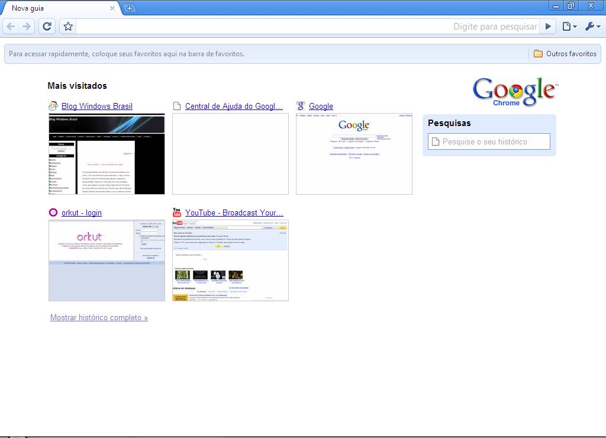Click the Google Chrome logo
This screenshot has width=606, height=438.
click(515, 92)
